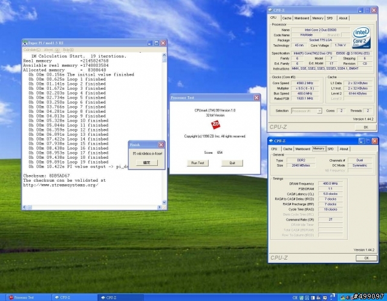The height and width of the screenshot is (301, 387).
Task: Switch to Memory tab in upper CPU-Z
Action: click(x=317, y=18)
